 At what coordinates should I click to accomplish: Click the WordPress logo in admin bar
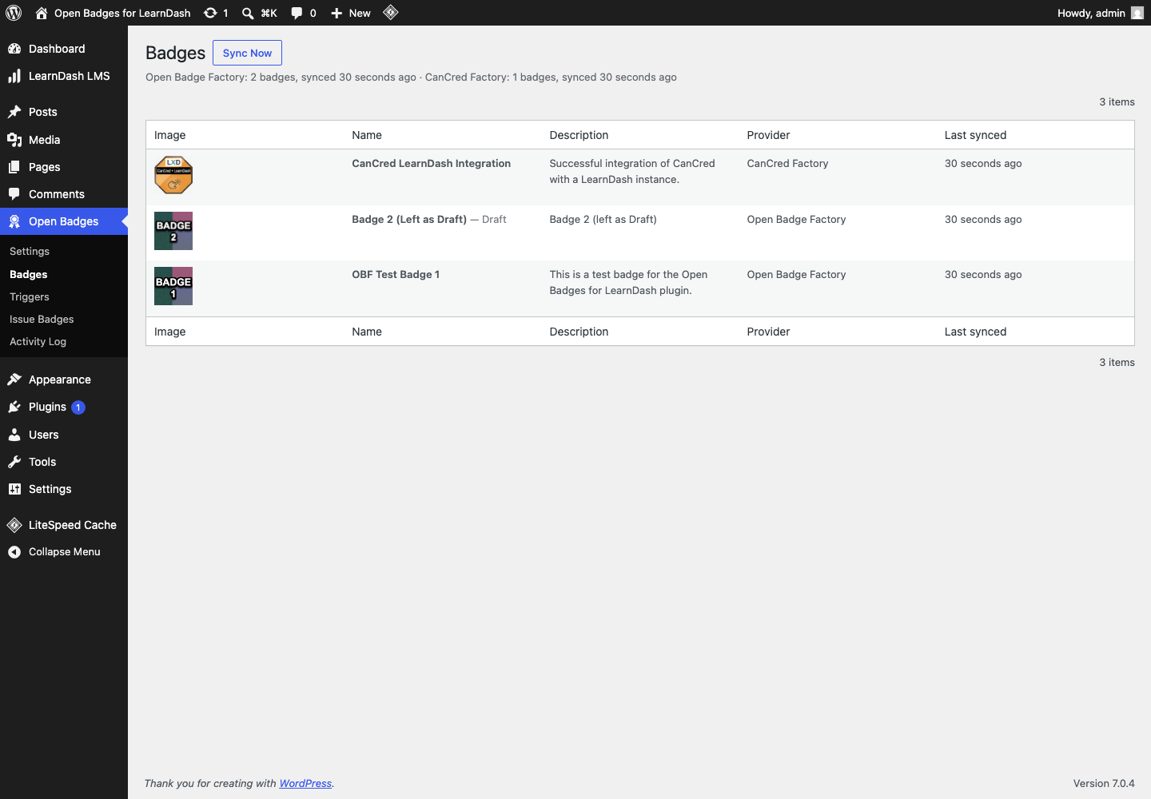pyautogui.click(x=14, y=13)
